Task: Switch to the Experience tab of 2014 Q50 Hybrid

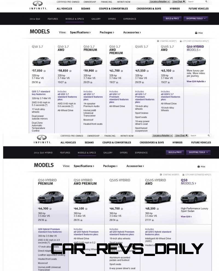Action: (141, 153)
